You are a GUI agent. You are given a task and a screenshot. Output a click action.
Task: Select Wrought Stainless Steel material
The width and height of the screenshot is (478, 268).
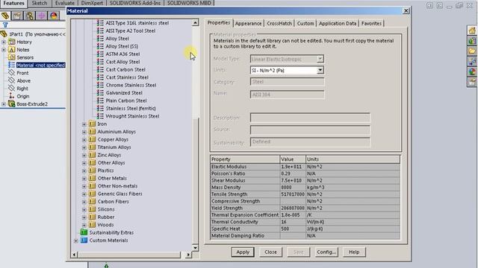pos(132,116)
